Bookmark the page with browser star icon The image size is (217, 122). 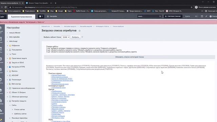pyautogui.click(x=192, y=7)
